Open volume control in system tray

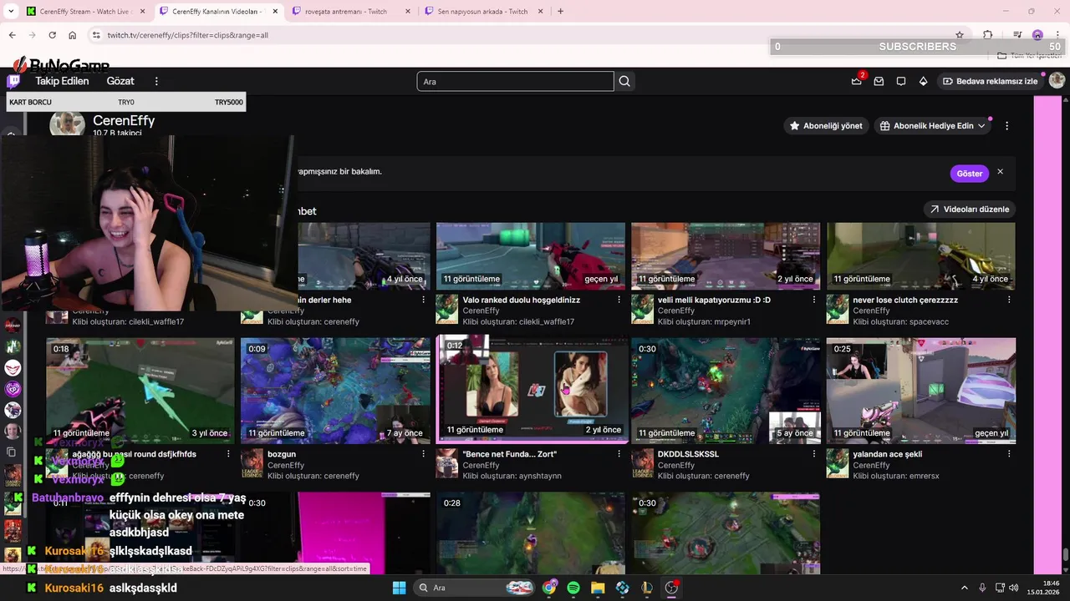1014,588
